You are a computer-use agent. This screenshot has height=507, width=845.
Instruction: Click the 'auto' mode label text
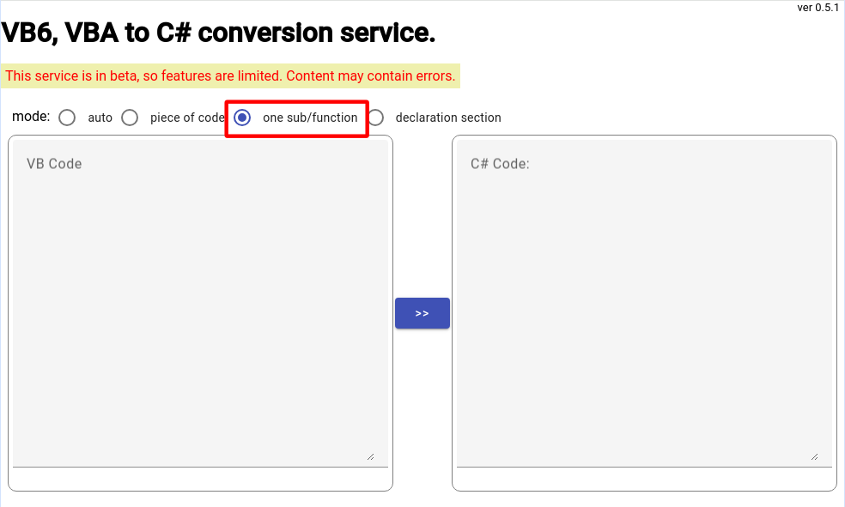[100, 118]
